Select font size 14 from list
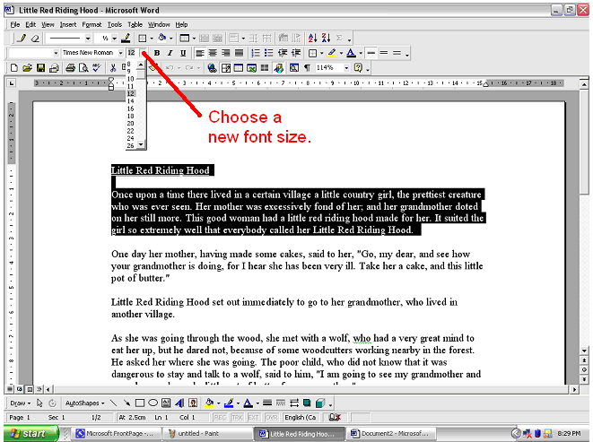This screenshot has height=442, width=593. 131,101
